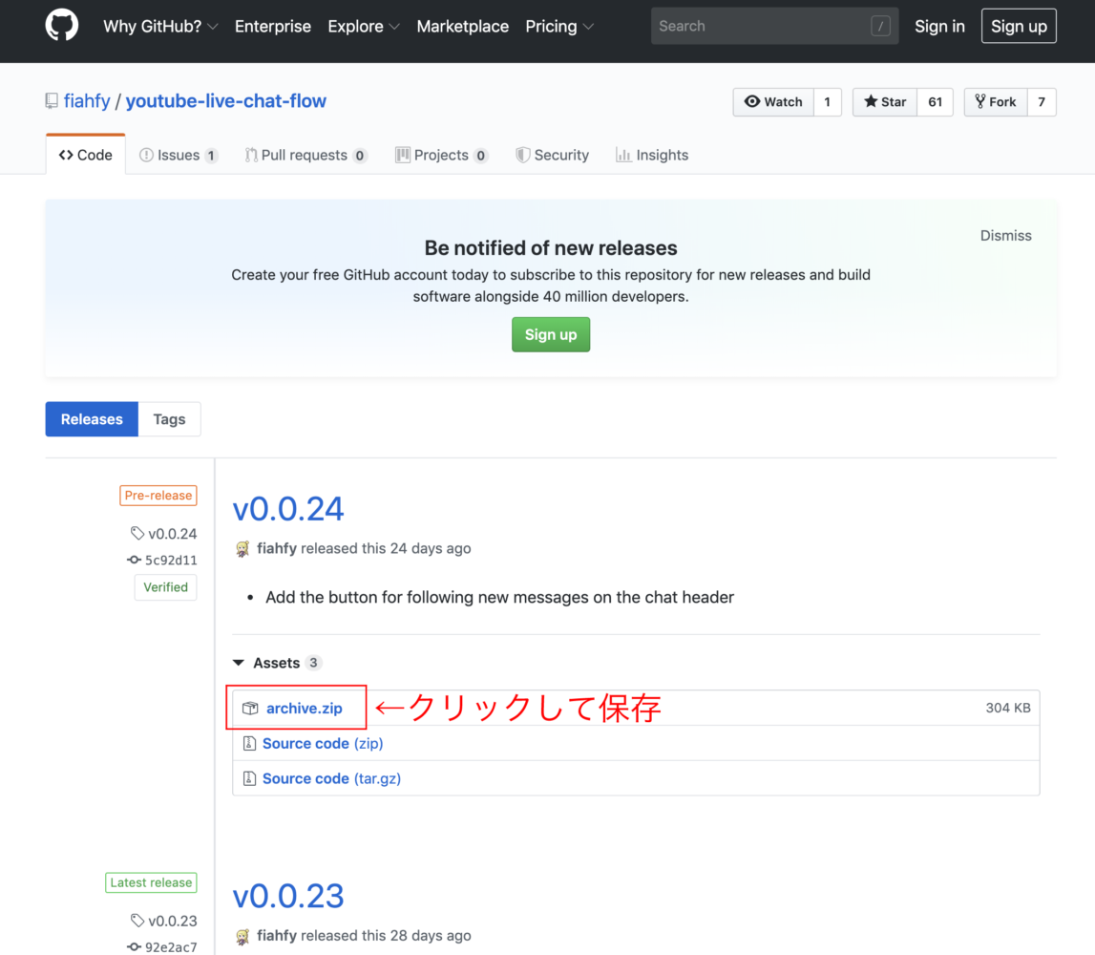Click the repository book icon beside fiahfy
Screen dimensions: 1095x955
click(x=52, y=101)
